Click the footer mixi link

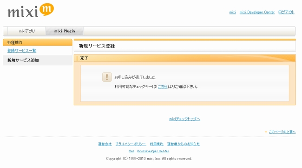tap(131, 151)
